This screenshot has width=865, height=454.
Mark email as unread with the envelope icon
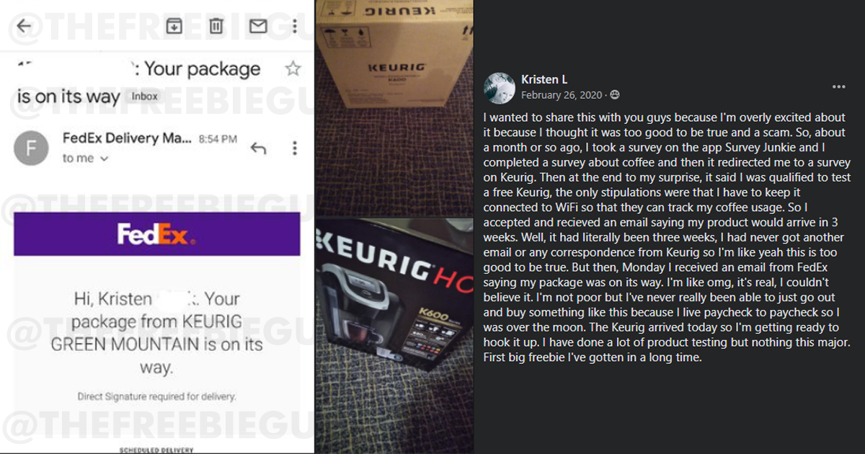(258, 26)
